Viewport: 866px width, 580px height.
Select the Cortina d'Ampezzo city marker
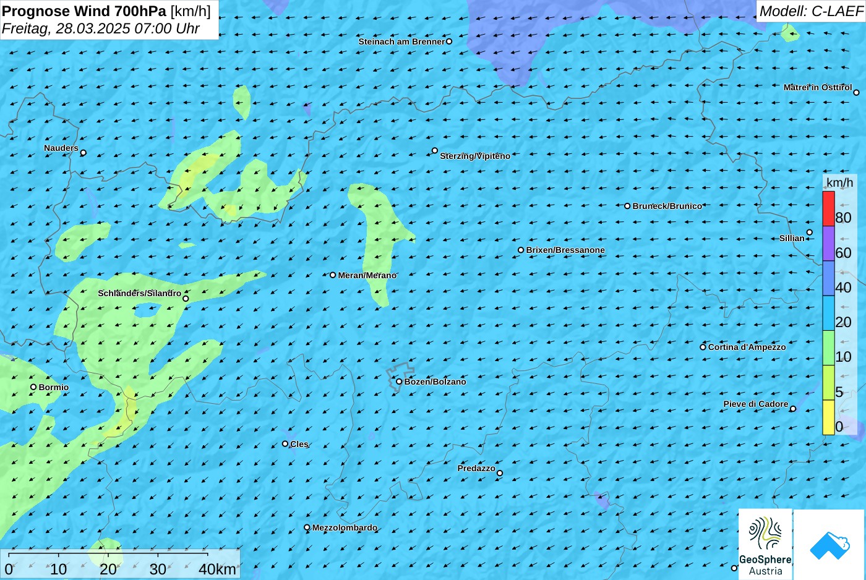click(703, 347)
